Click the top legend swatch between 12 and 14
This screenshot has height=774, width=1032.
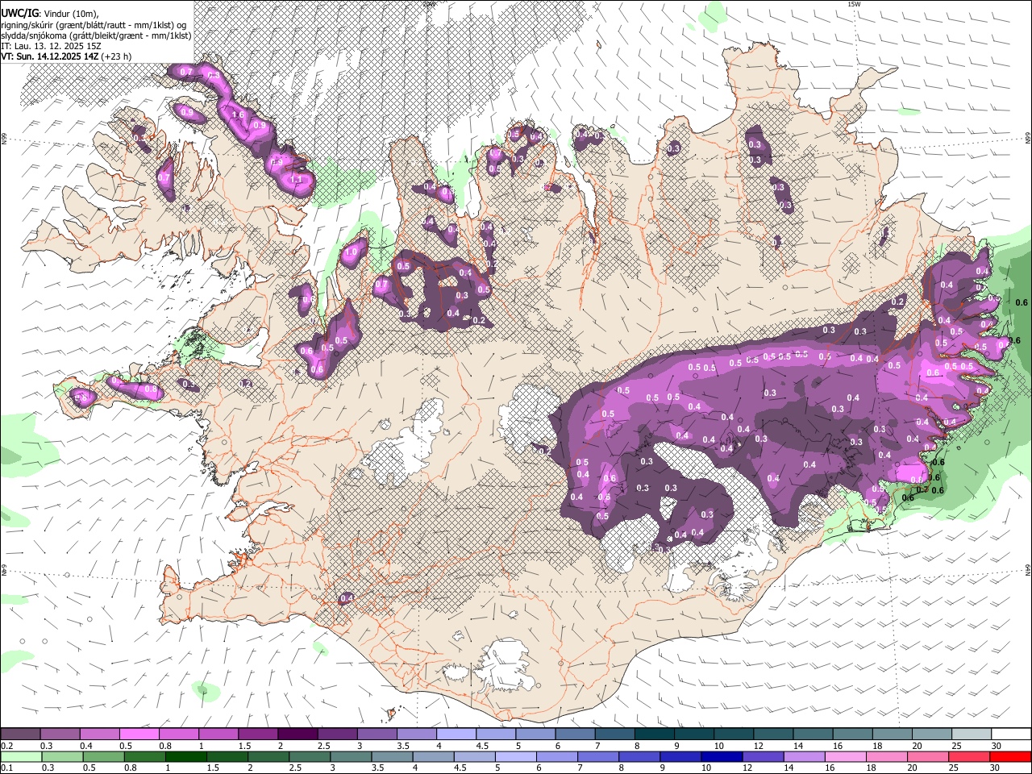[773, 734]
